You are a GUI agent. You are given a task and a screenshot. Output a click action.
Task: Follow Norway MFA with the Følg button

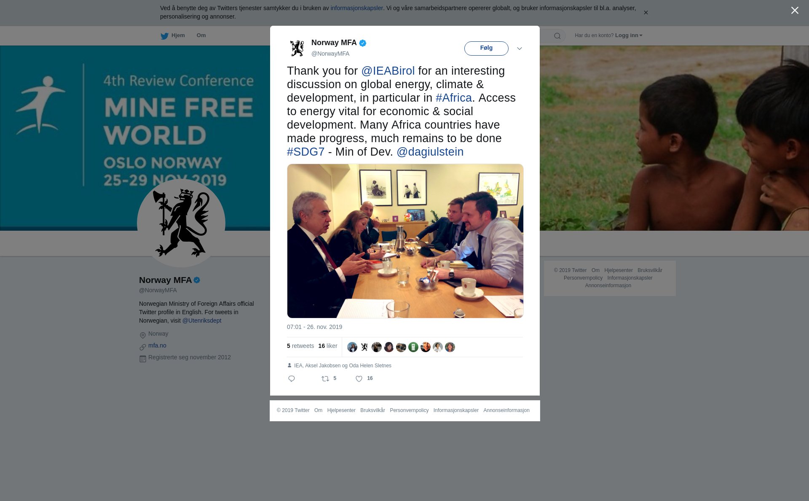coord(486,48)
